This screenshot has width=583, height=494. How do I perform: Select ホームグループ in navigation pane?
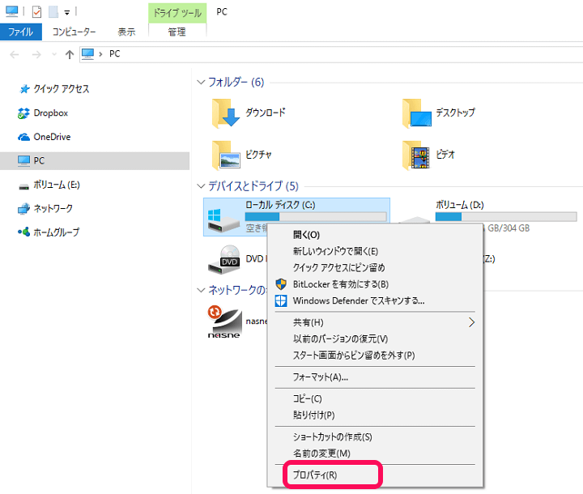point(57,232)
